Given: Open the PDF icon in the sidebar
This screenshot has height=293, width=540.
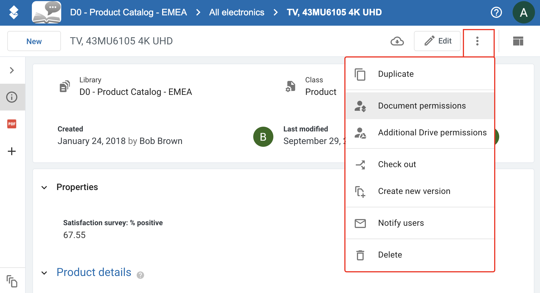Looking at the screenshot, I should click(12, 124).
